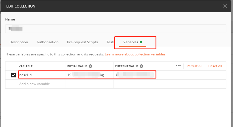Click baseUrl current value cell
This screenshot has width=233, height=127.
pos(170,75)
